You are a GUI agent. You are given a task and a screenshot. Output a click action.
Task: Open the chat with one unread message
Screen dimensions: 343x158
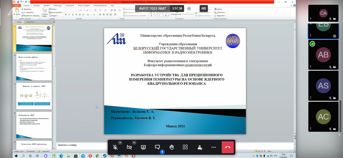click(x=157, y=147)
